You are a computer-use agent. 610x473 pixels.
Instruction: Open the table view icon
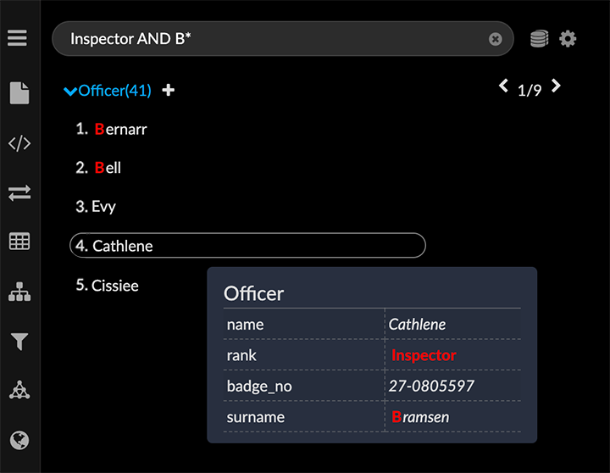point(19,242)
